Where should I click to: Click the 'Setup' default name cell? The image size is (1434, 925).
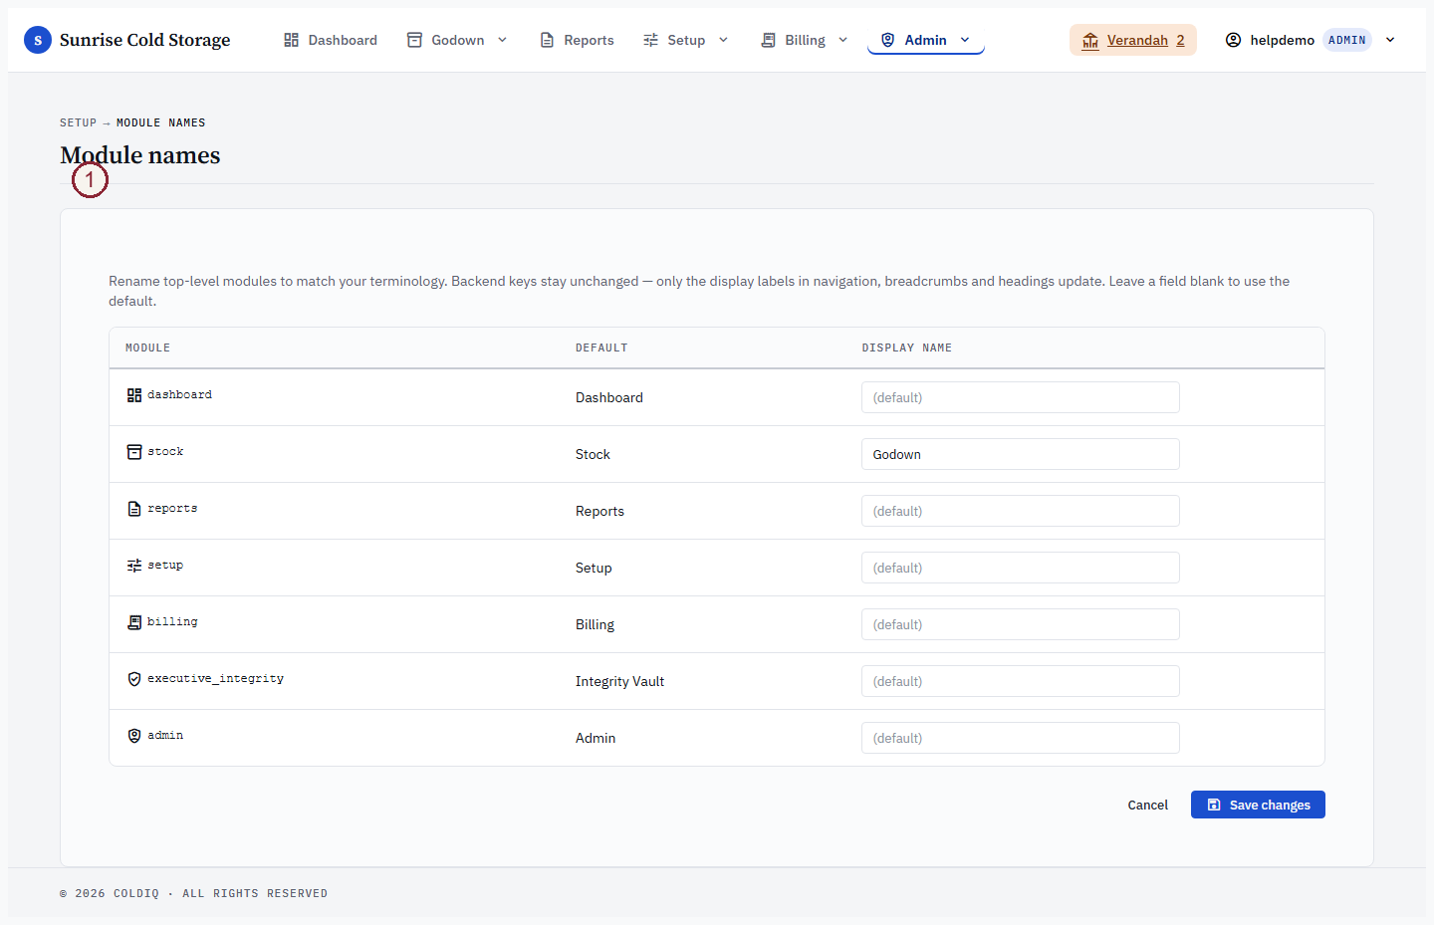point(594,568)
